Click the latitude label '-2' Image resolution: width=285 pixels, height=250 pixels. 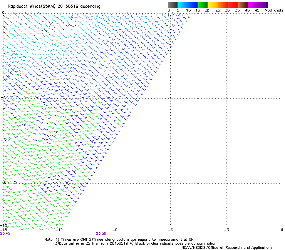point(3,55)
